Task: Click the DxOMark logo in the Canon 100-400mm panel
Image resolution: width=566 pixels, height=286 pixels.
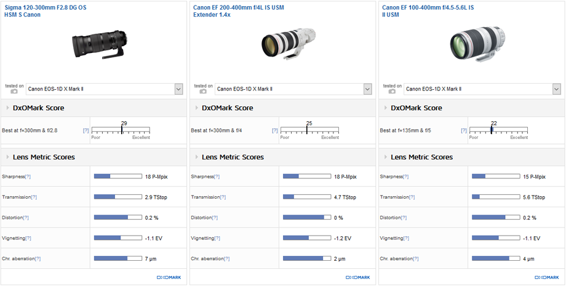Action: click(547, 277)
